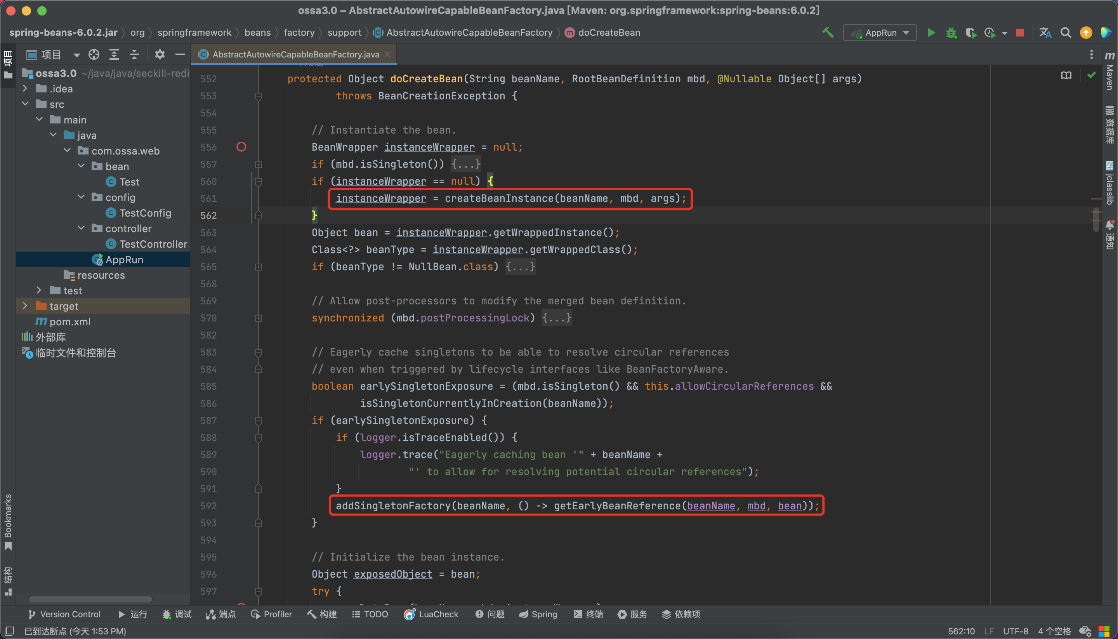This screenshot has height=639, width=1118.
Task: Expand the target folder
Action: (x=25, y=306)
